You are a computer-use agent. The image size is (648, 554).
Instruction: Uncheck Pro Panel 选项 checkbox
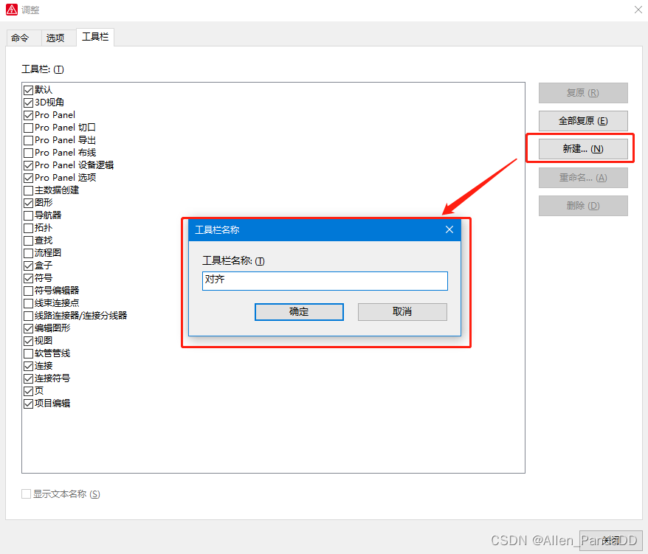click(x=29, y=178)
